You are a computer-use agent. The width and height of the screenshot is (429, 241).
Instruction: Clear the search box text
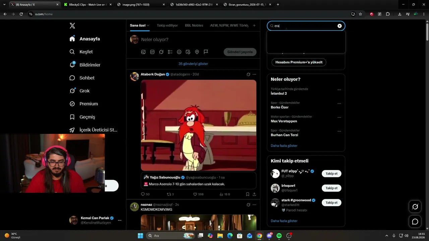tap(340, 26)
